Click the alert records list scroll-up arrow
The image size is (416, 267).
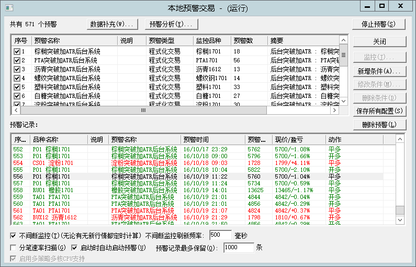tap(400, 140)
